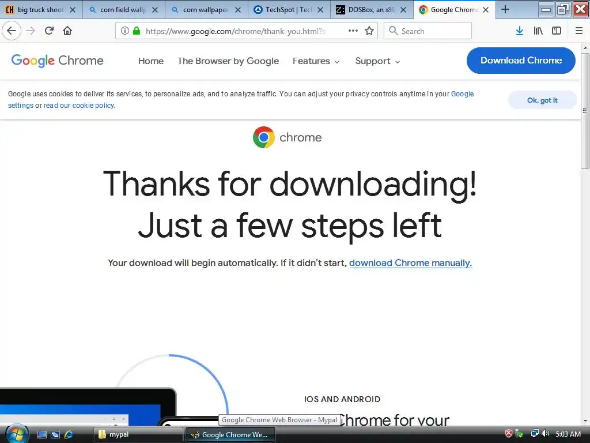Click the Google Chrome site logo
The height and width of the screenshot is (443, 590).
pyautogui.click(x=57, y=61)
